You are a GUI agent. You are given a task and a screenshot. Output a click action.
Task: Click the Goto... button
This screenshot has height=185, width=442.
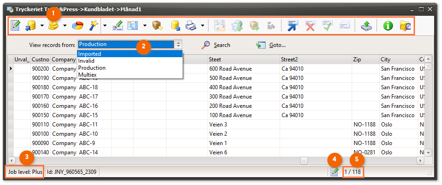tap(271, 45)
